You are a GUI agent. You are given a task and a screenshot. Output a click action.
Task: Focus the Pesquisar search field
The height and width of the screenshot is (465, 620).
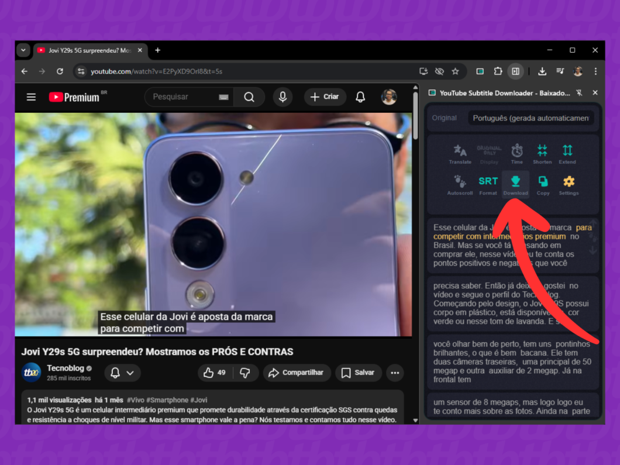click(x=181, y=97)
